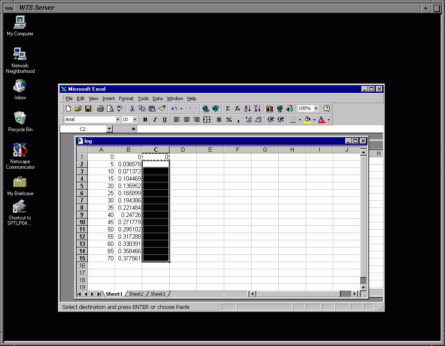
Task: Click the Cut scissors icon
Action: (x=133, y=109)
